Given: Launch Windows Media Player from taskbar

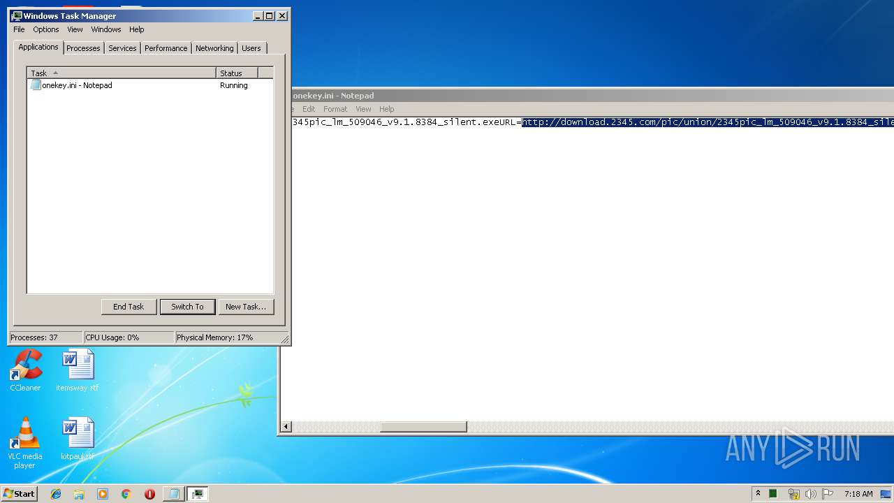Looking at the screenshot, I should click(103, 494).
